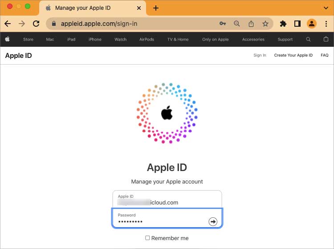Click the "Manage your Apple account" text
This screenshot has width=334, height=249.
point(167,181)
